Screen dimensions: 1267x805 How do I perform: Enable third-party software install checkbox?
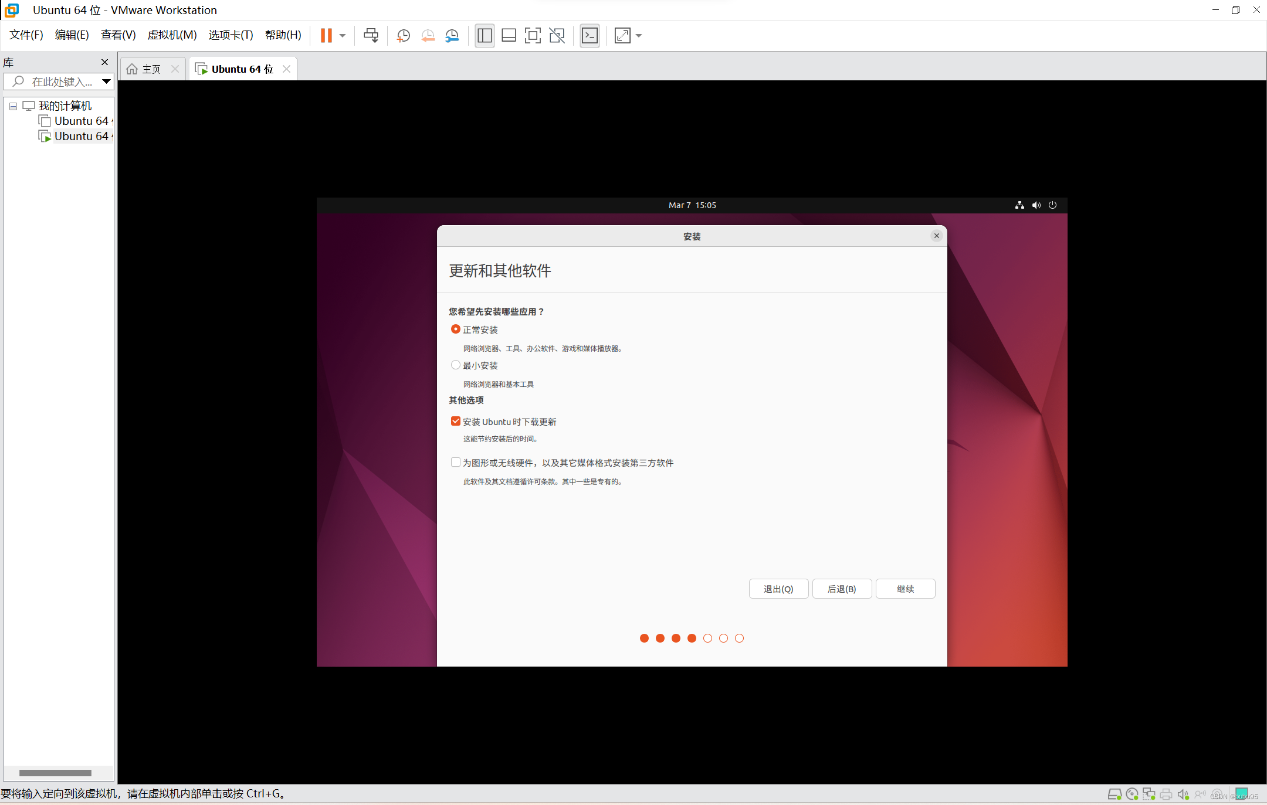click(455, 463)
